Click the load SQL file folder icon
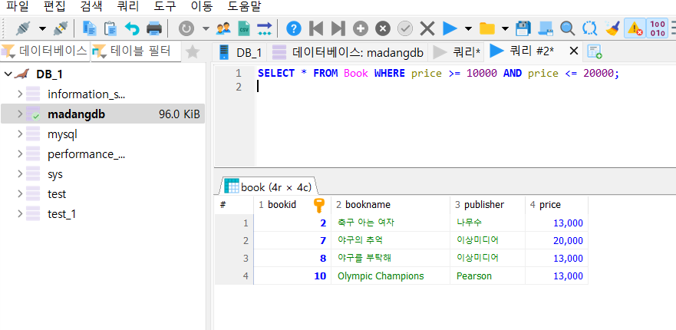Image resolution: width=676 pixels, height=330 pixels. [487, 29]
